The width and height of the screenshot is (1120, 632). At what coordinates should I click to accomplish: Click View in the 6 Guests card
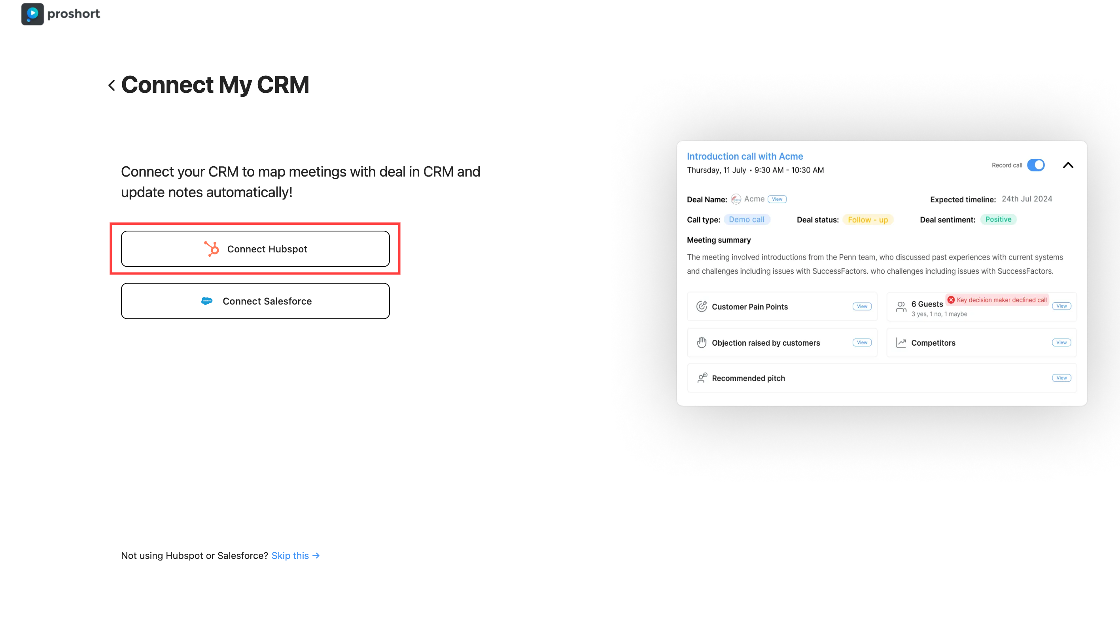(1061, 306)
